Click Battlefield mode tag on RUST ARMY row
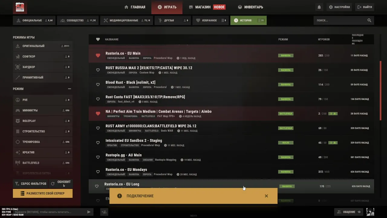 tap(286, 128)
